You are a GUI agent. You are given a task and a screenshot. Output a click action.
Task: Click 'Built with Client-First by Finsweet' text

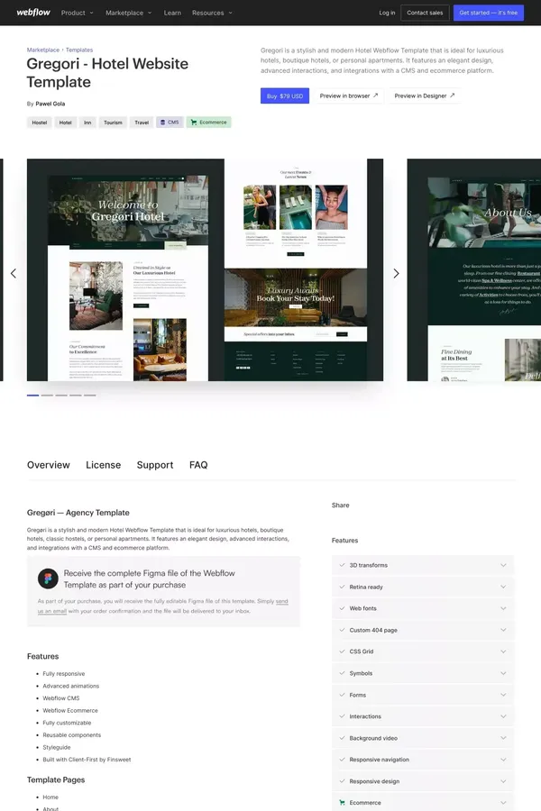87,760
